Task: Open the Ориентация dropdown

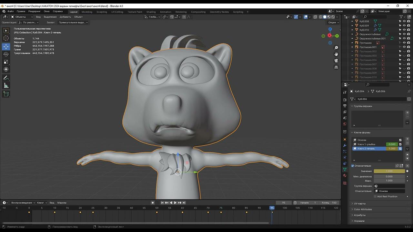Action: [x=29, y=23]
